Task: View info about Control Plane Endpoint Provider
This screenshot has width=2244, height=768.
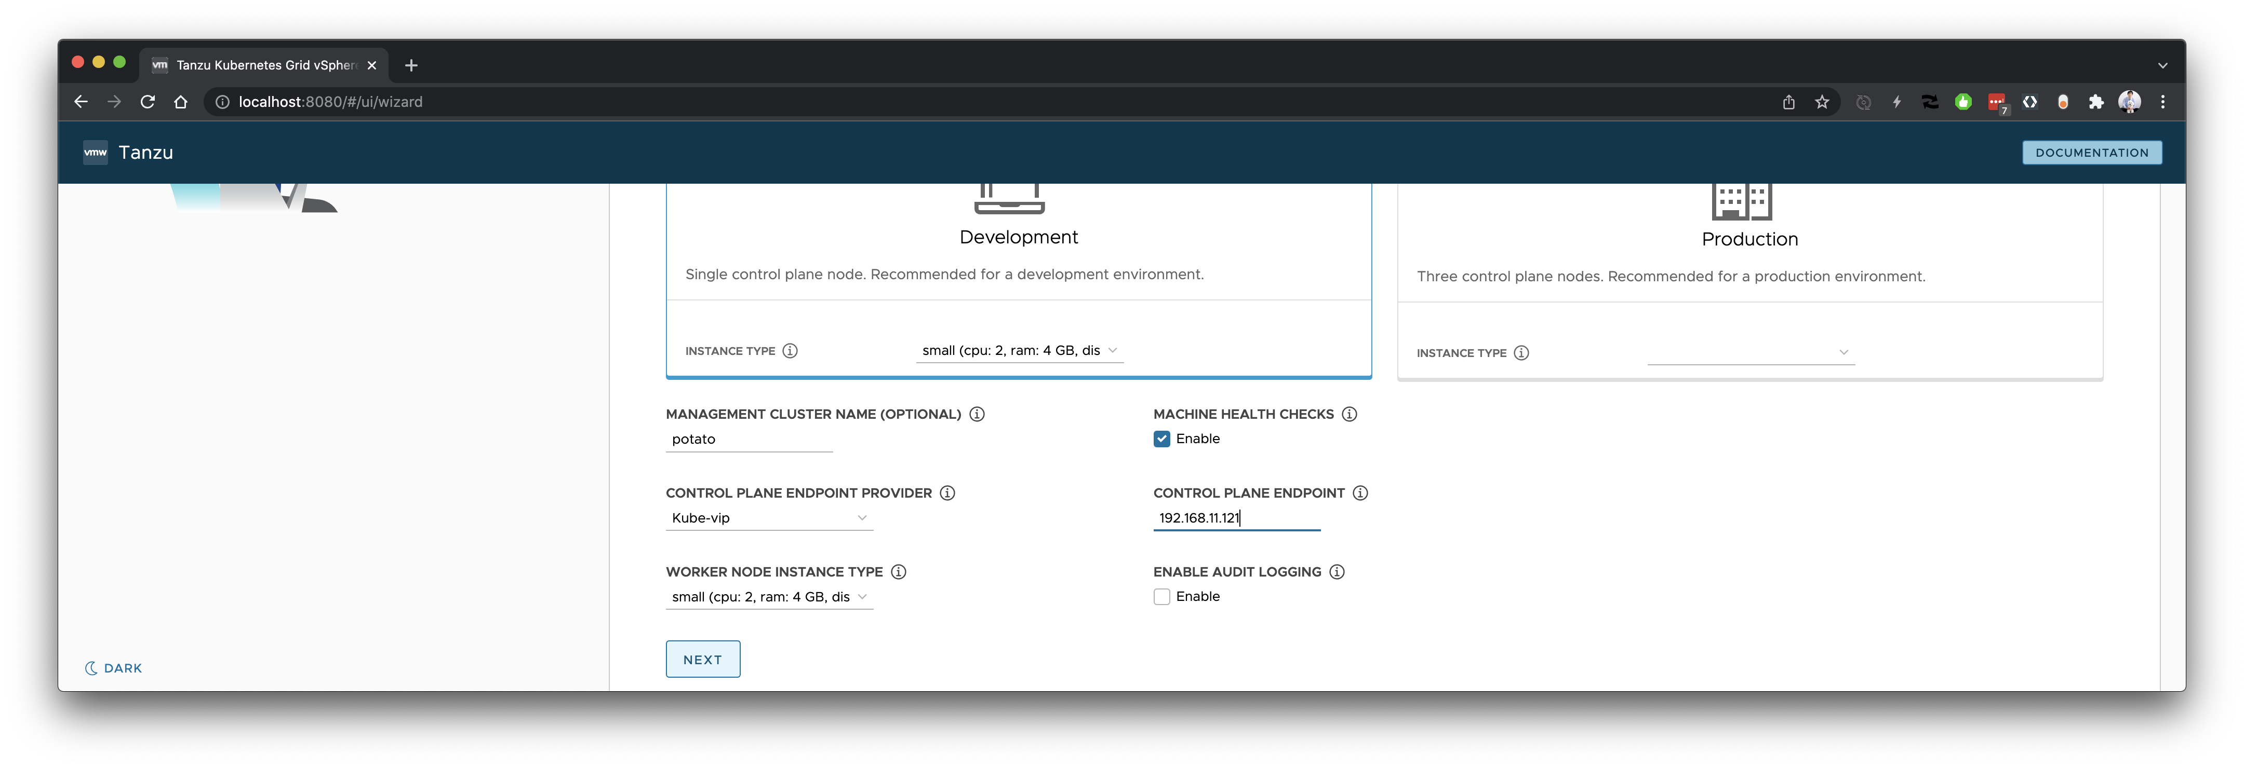Action: (x=947, y=493)
